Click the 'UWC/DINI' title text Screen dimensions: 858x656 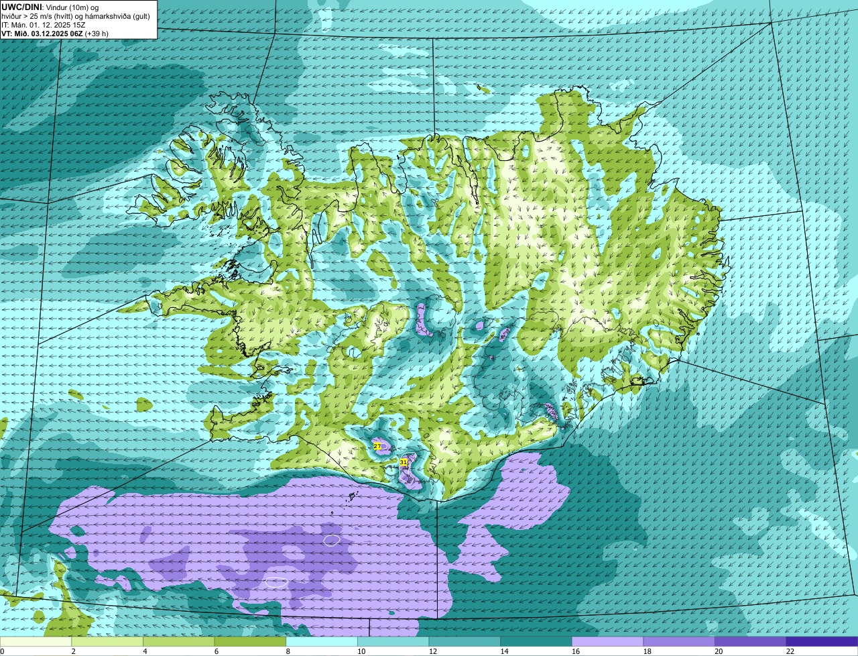[21, 7]
